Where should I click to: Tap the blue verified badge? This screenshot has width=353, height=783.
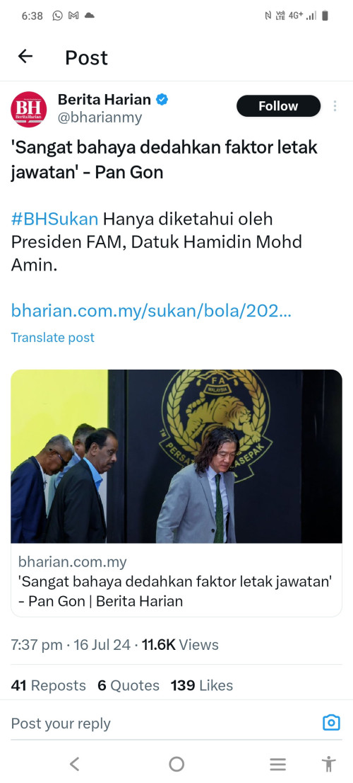162,99
